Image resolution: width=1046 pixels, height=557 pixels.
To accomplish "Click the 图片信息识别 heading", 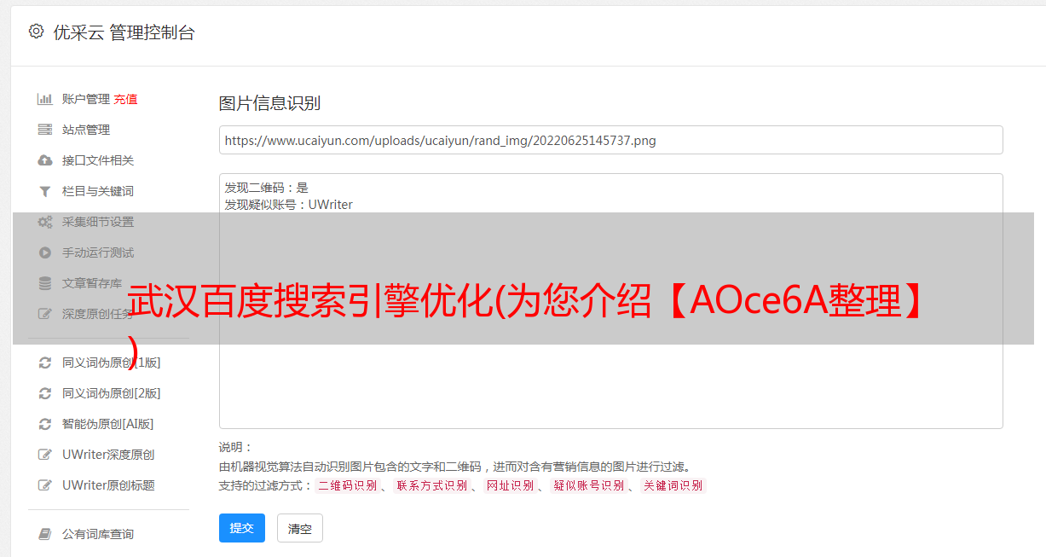I will [269, 104].
